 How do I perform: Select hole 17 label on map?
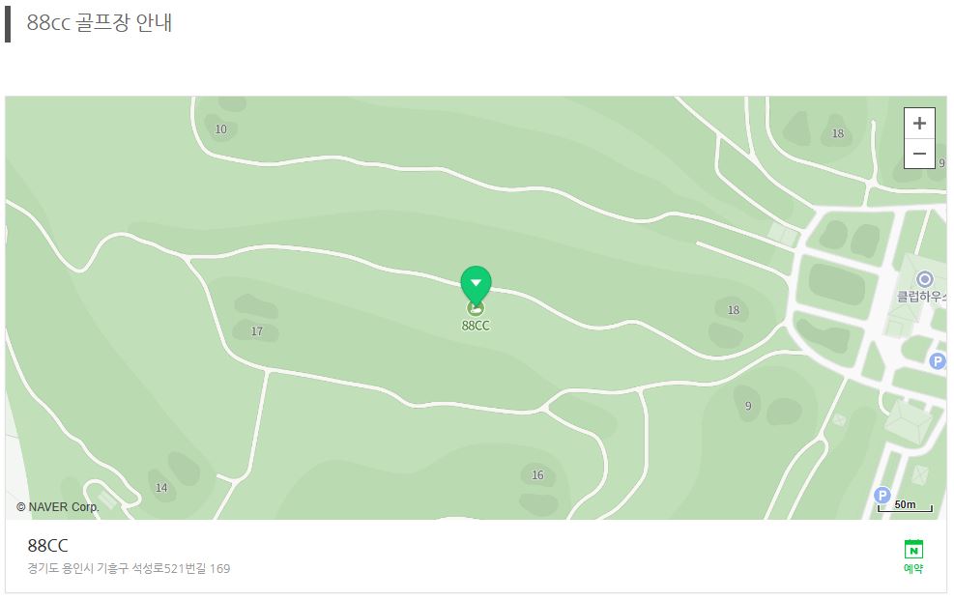[x=257, y=331]
